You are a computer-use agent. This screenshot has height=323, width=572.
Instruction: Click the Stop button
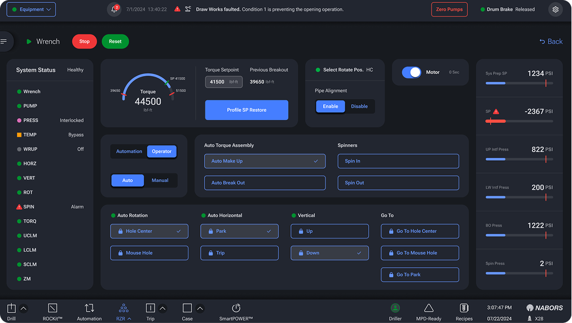(84, 42)
